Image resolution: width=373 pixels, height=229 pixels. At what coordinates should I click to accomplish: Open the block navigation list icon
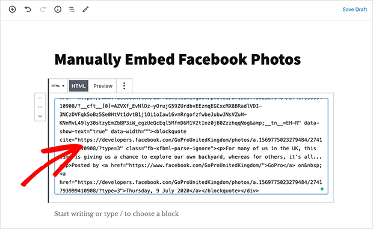click(x=72, y=9)
